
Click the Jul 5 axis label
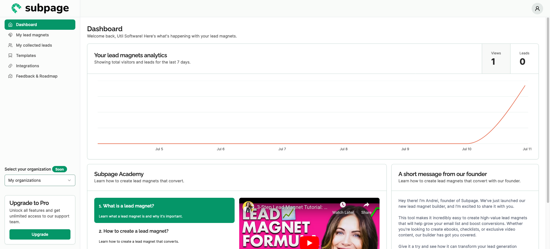159,149
